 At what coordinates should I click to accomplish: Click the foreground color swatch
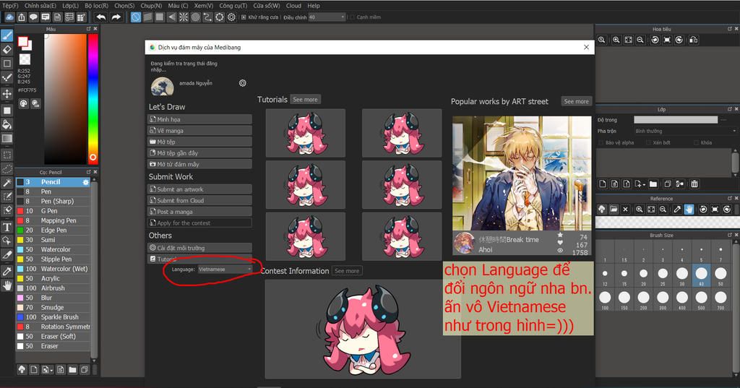point(22,41)
